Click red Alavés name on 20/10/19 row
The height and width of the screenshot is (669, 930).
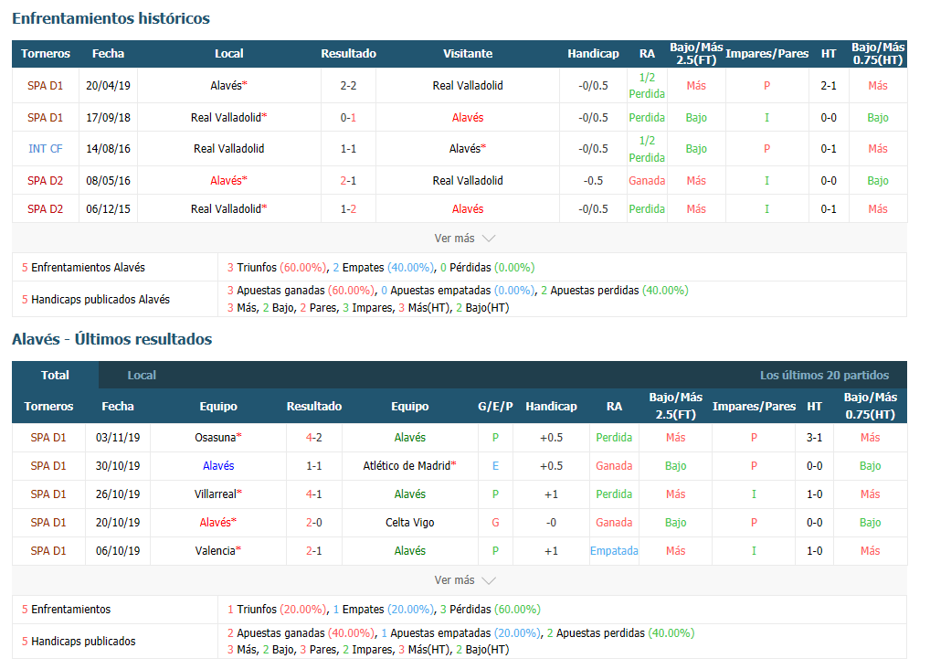217,523
